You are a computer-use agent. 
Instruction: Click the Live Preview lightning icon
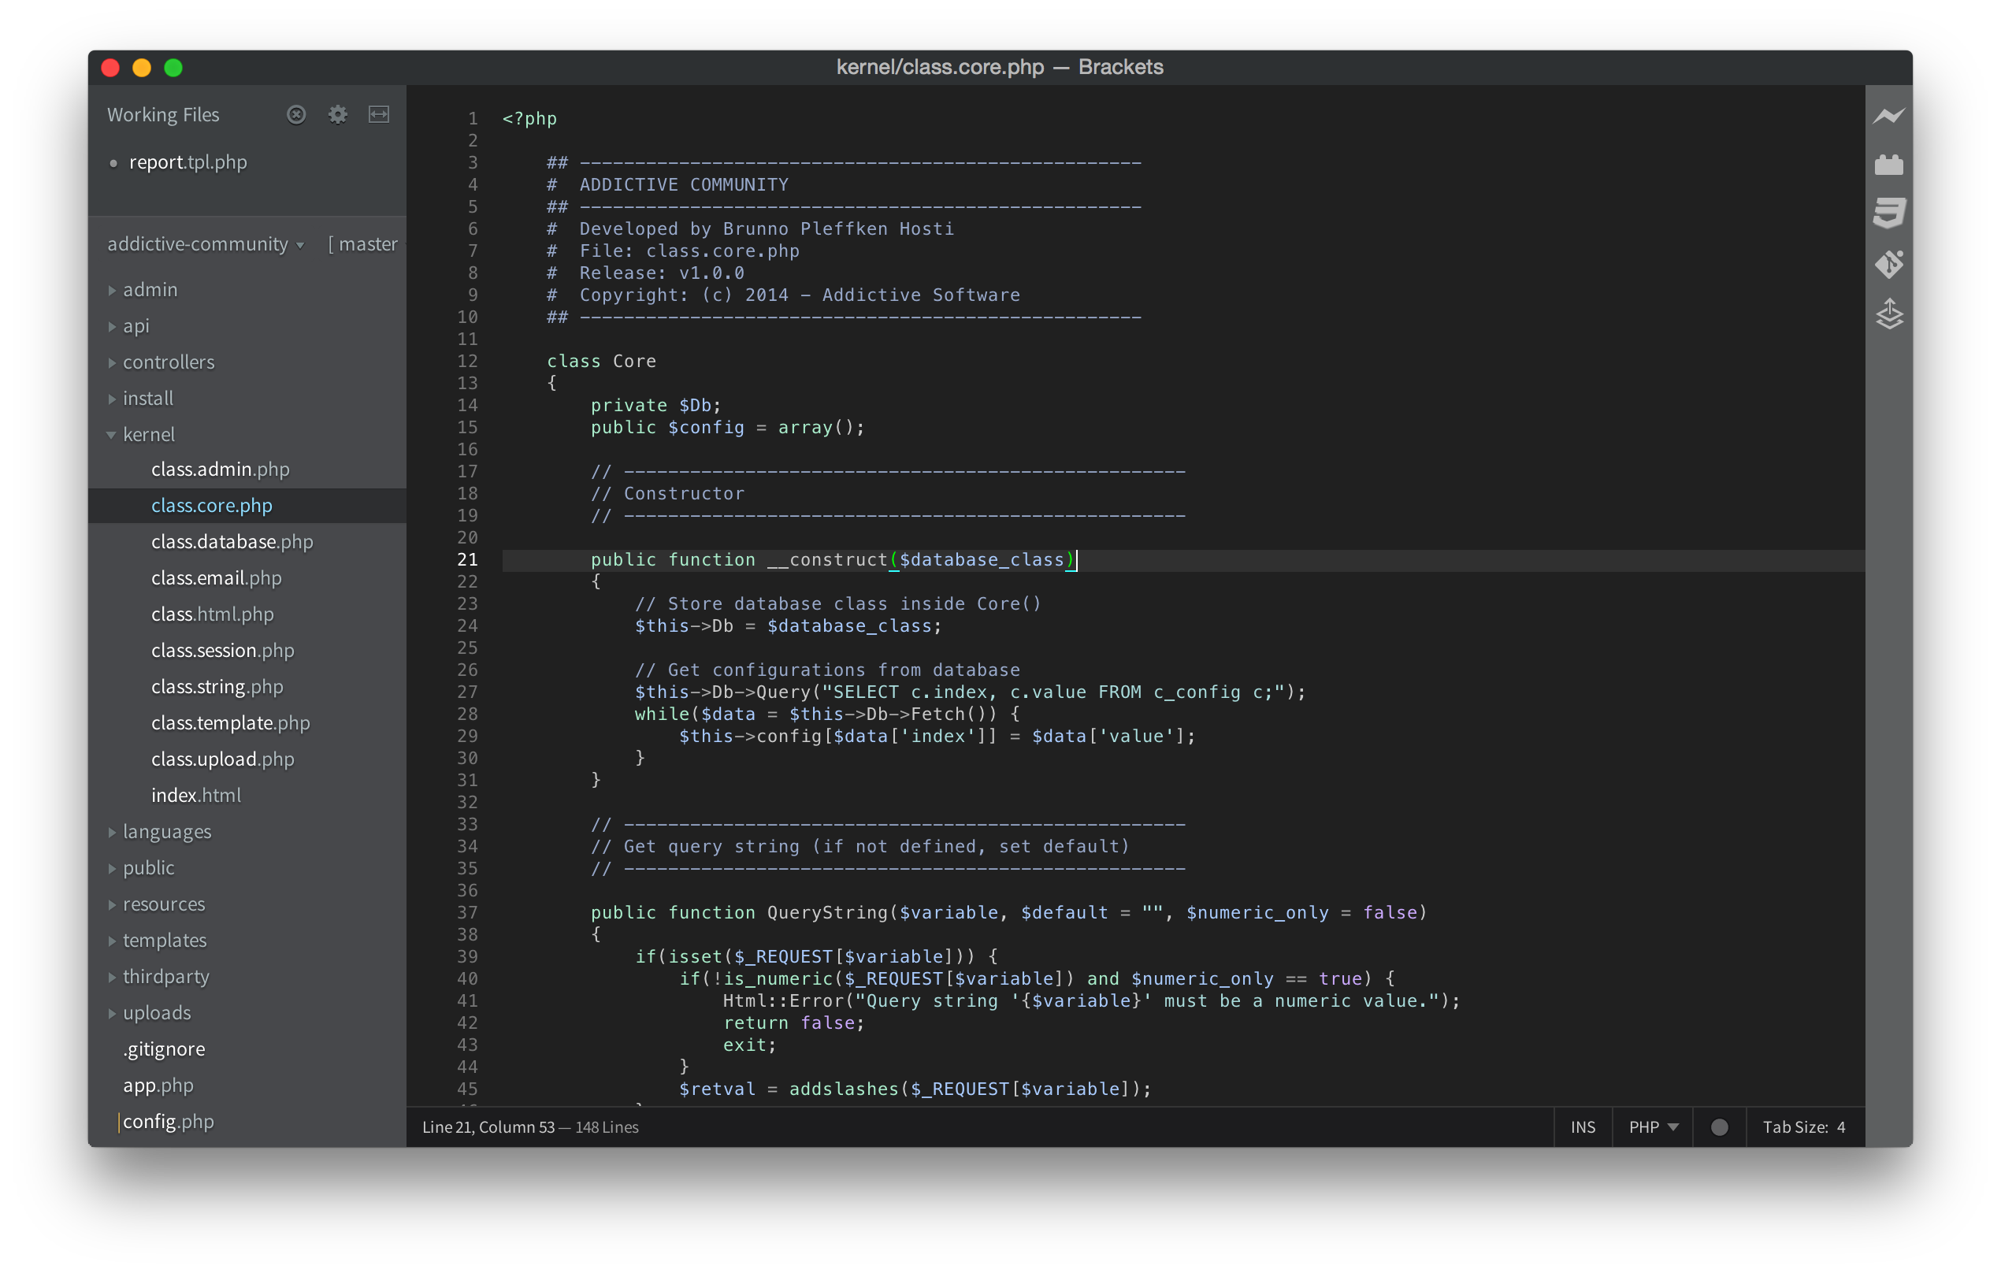(x=1888, y=117)
